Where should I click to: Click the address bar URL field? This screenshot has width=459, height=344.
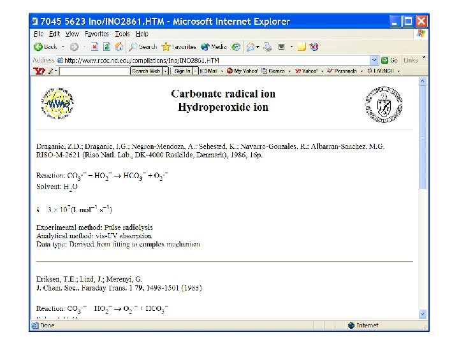click(x=213, y=61)
